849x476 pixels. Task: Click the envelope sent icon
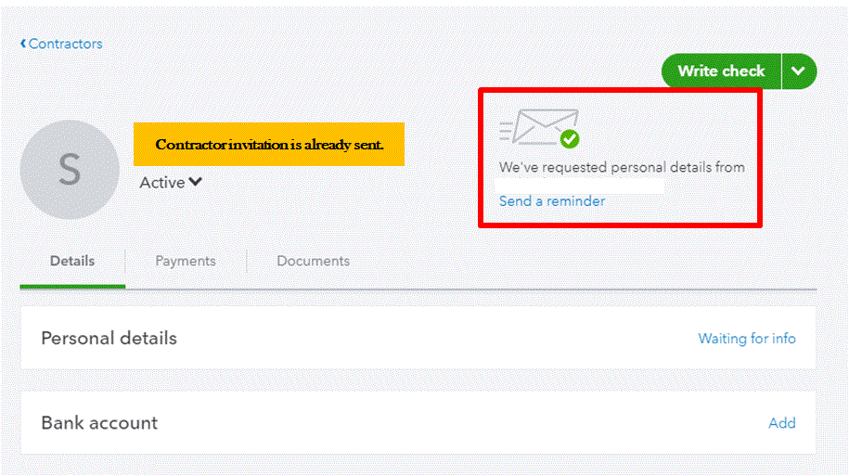pos(539,128)
